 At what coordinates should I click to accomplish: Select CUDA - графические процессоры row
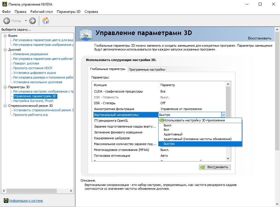[x=159, y=91]
